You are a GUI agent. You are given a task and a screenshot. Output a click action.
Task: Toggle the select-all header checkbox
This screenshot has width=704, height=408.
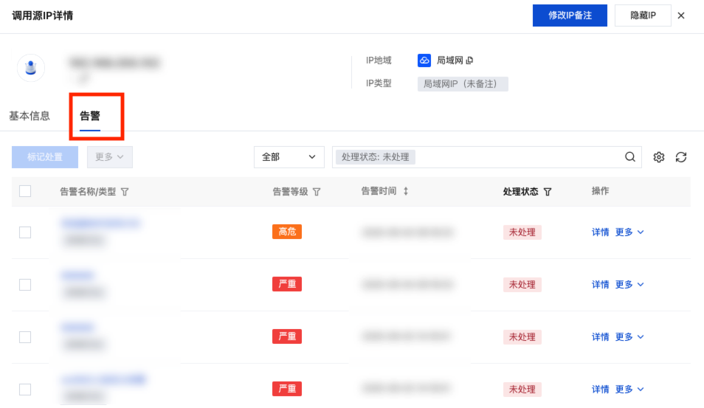click(x=25, y=191)
